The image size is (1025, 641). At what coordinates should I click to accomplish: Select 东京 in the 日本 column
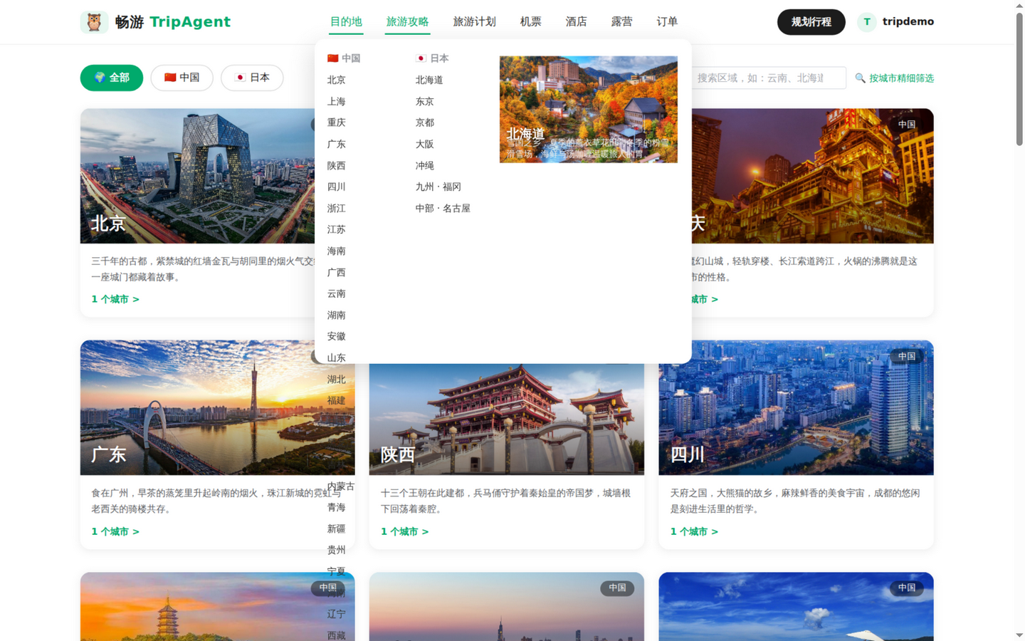pyautogui.click(x=424, y=101)
